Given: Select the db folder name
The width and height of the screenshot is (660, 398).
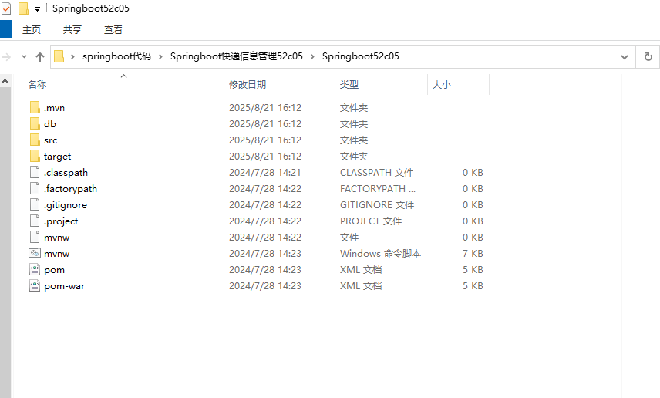Looking at the screenshot, I should click(x=50, y=124).
